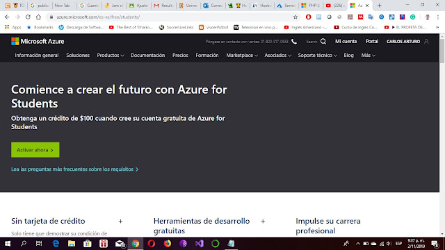Open 'Lea las preguntas más frecuentes' link
Viewport: 445px width, 250px height.
point(75,169)
